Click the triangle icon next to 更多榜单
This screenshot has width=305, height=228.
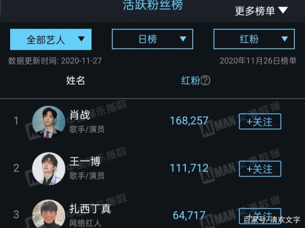click(x=283, y=10)
